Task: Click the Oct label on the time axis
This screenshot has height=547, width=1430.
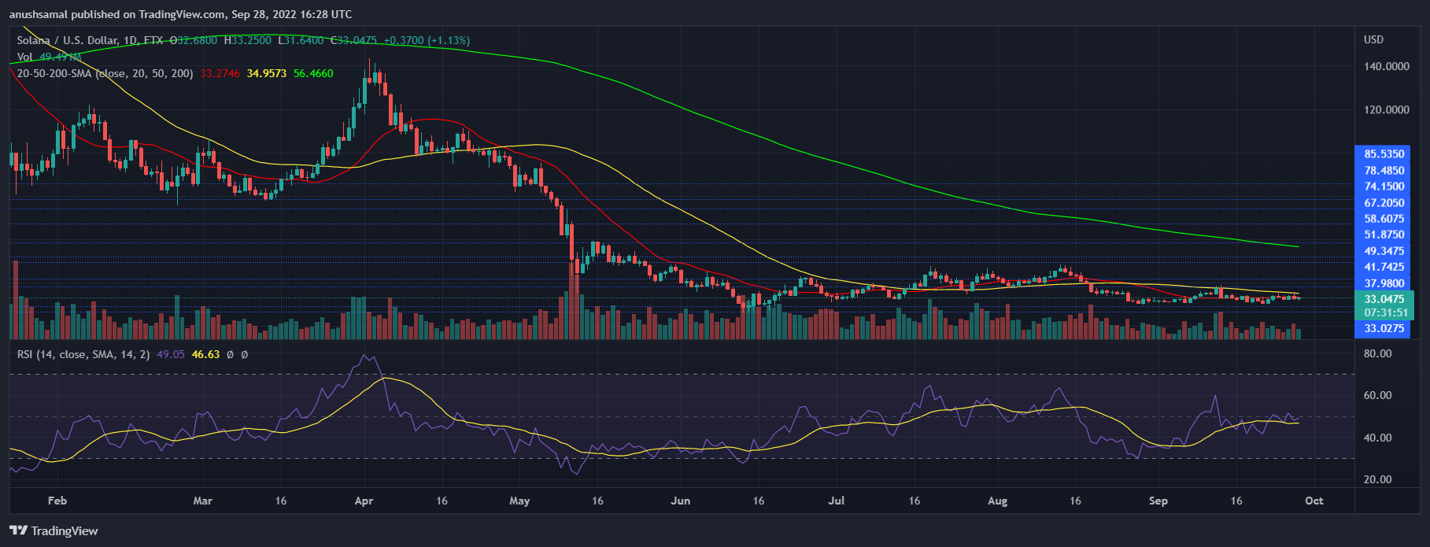Action: pos(1314,501)
